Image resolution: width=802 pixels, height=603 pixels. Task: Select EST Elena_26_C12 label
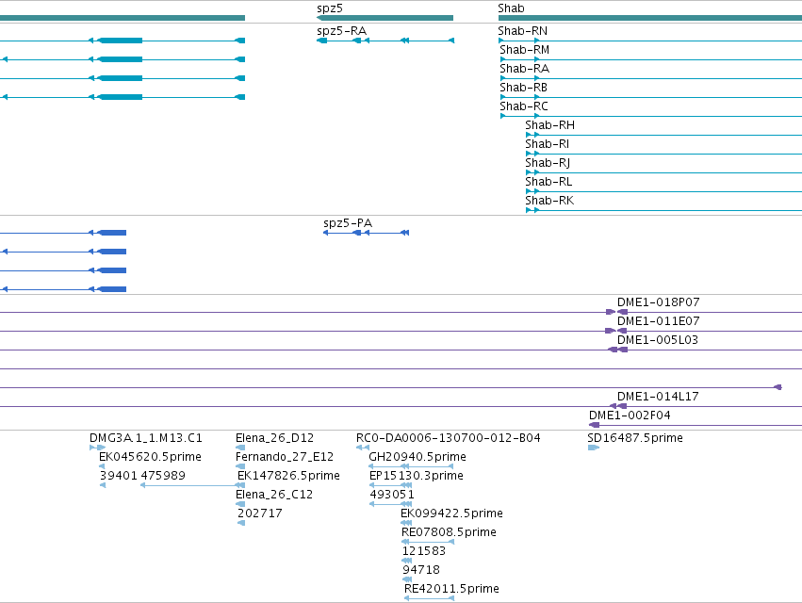[x=274, y=495]
